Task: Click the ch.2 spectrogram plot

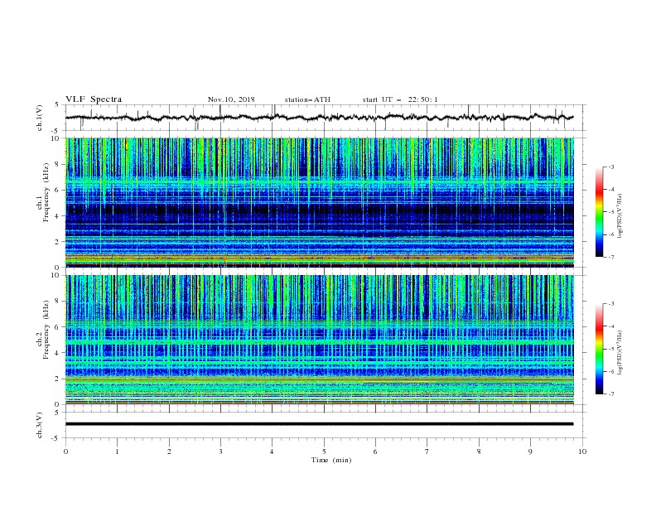Action: (320, 340)
